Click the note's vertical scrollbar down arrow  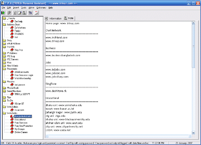[193, 133]
